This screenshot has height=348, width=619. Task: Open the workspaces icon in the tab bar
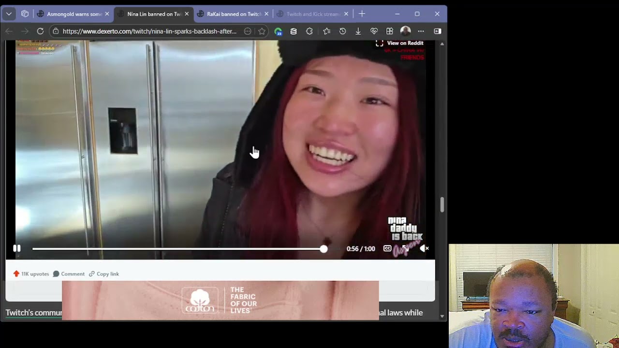tap(25, 14)
